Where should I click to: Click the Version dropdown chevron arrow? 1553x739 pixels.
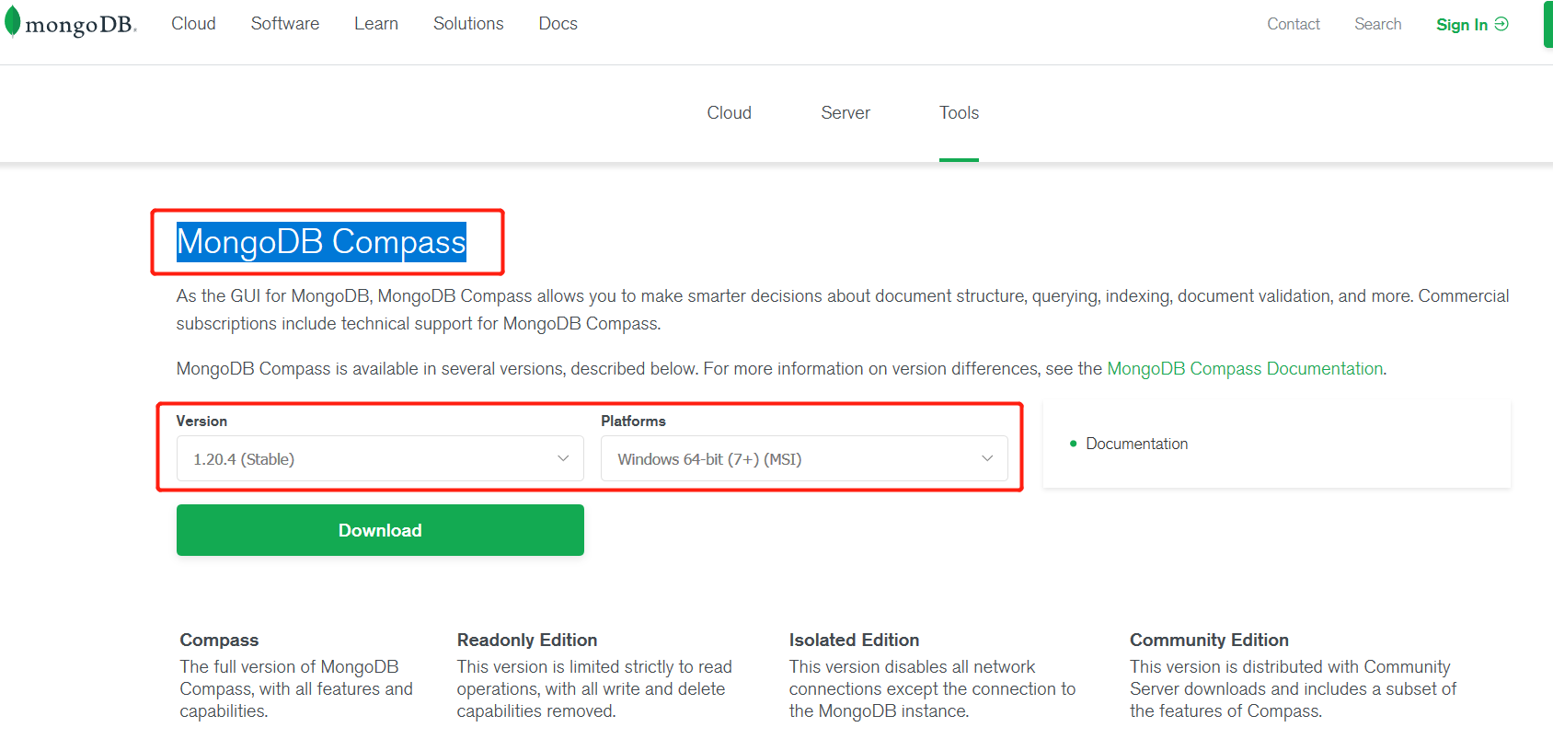click(x=563, y=458)
